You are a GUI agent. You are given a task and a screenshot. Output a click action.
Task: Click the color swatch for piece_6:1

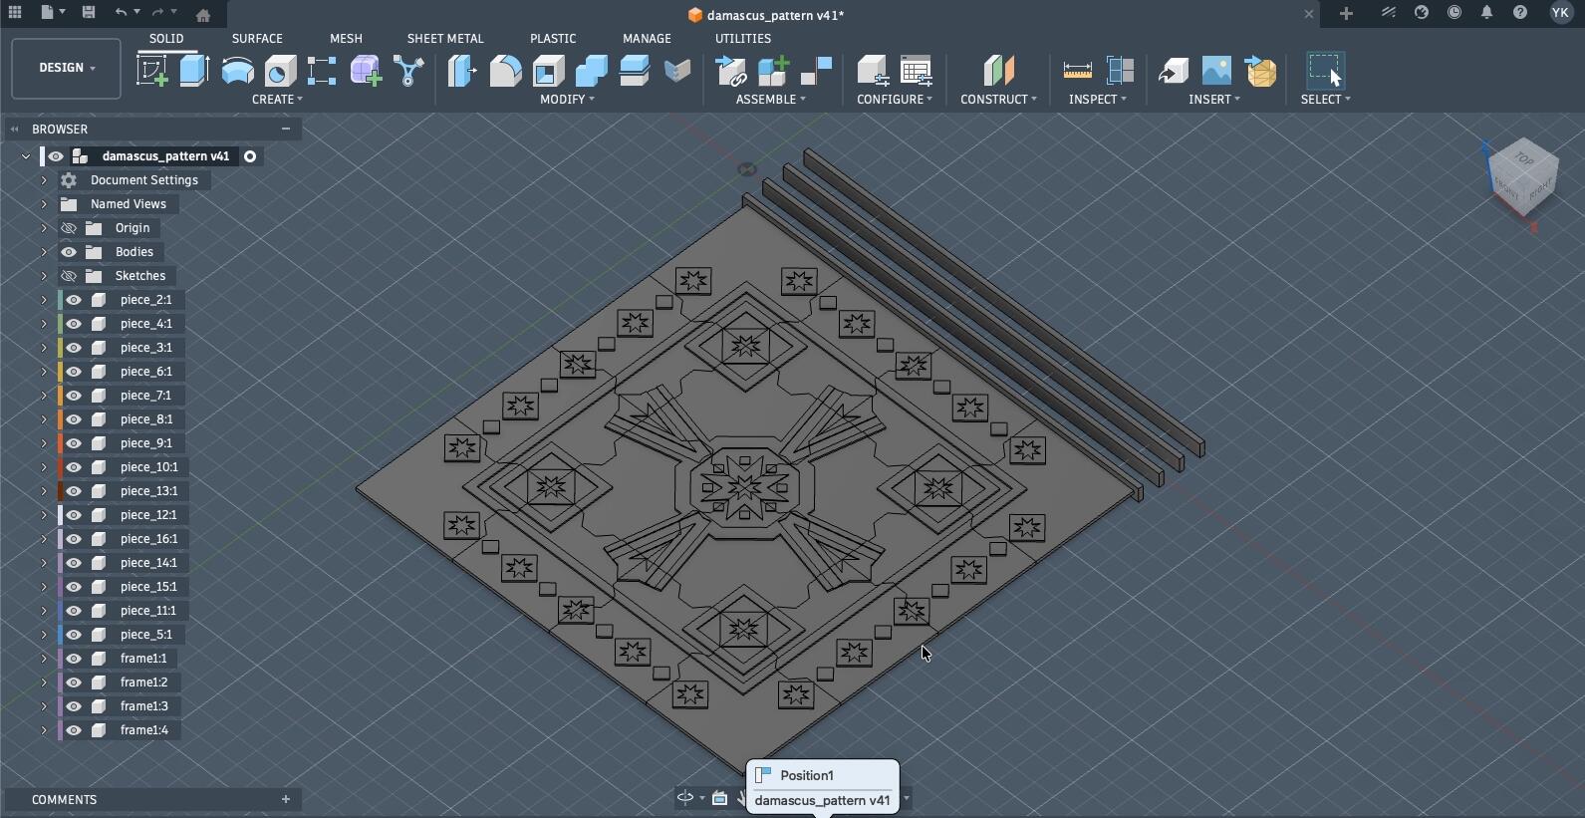pyautogui.click(x=62, y=372)
